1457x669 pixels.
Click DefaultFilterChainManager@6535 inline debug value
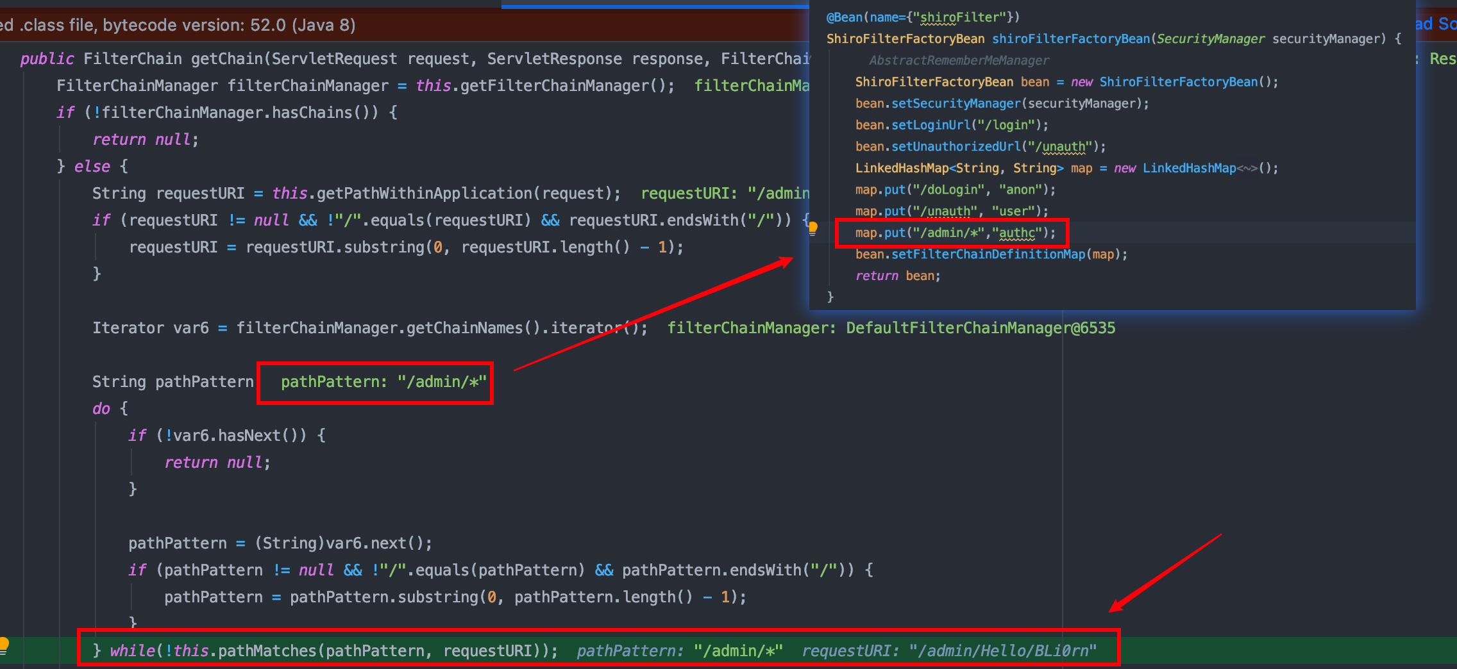[981, 328]
